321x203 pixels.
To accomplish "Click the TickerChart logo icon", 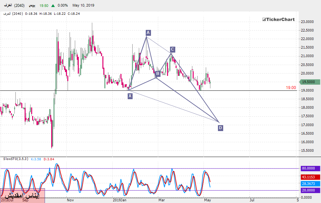I will click(x=264, y=20).
